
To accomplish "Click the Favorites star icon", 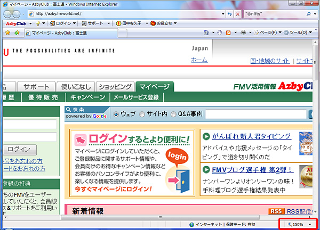I will [x=8, y=32].
